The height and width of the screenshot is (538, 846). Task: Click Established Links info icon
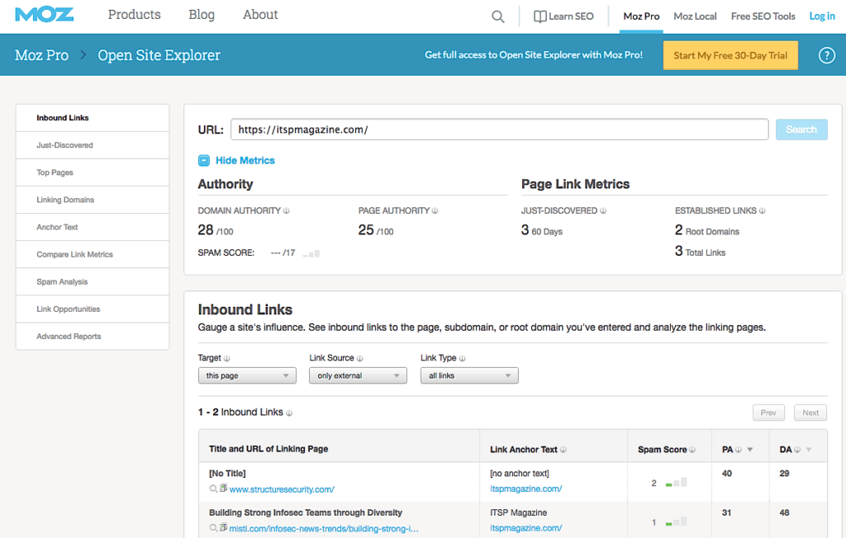click(763, 210)
